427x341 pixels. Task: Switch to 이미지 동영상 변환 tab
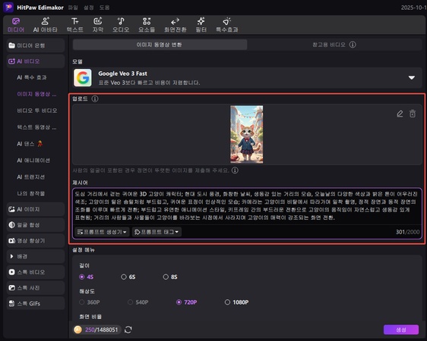point(160,45)
